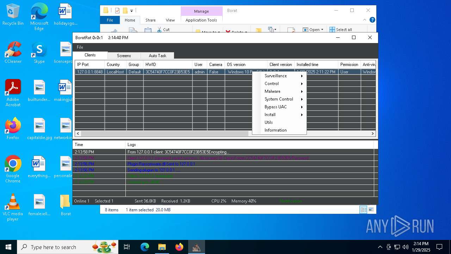Image resolution: width=451 pixels, height=254 pixels.
Task: Sort clients by HWID column
Action: point(168,65)
